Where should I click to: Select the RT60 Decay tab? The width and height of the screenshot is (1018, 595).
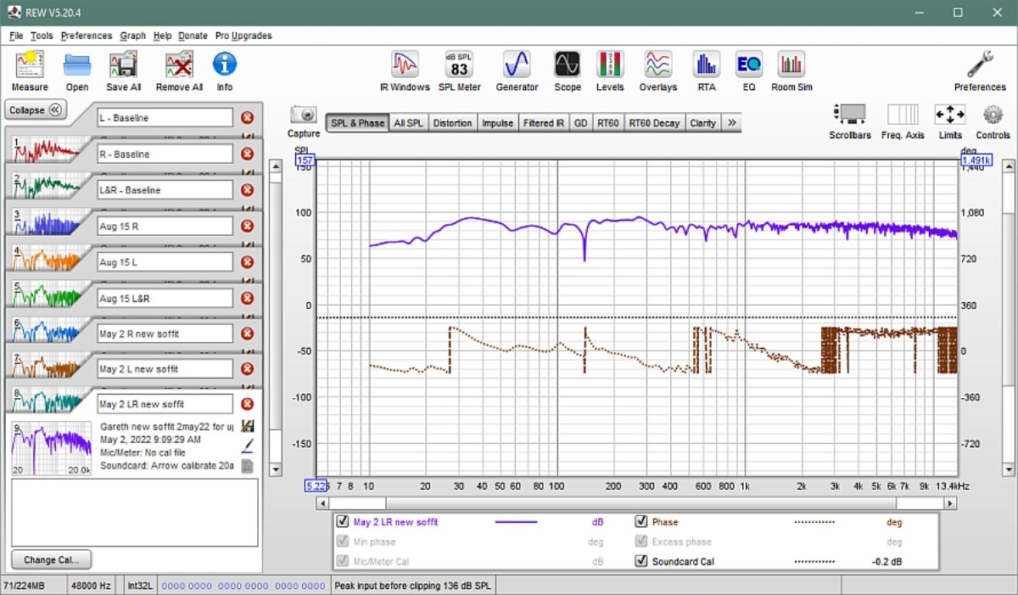[653, 123]
